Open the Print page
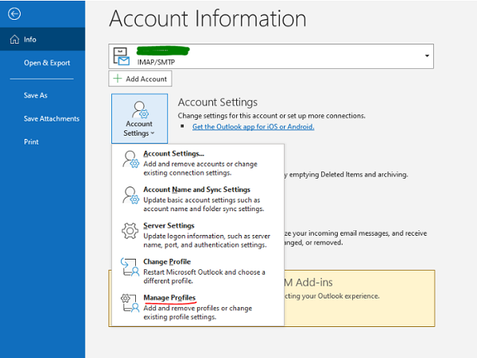This screenshot has width=477, height=358. [x=31, y=142]
